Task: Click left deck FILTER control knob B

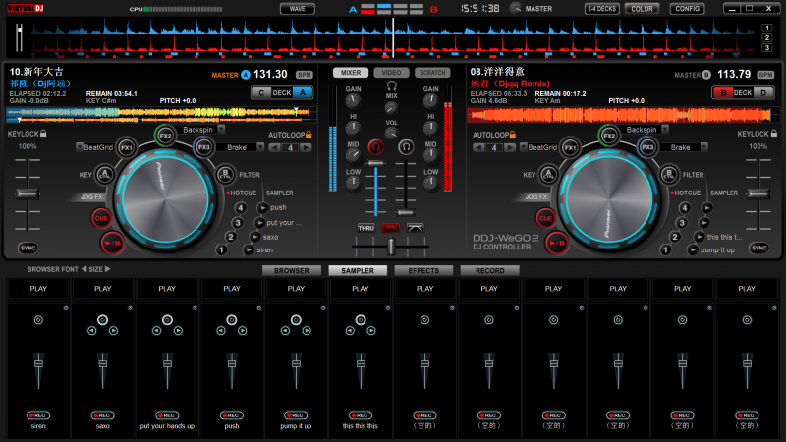Action: point(225,175)
